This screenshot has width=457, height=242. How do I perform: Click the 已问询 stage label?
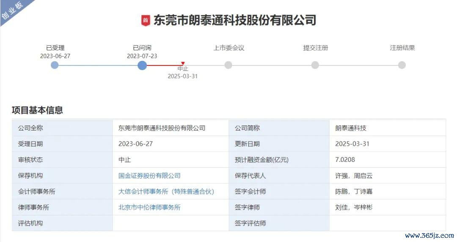pyautogui.click(x=142, y=48)
